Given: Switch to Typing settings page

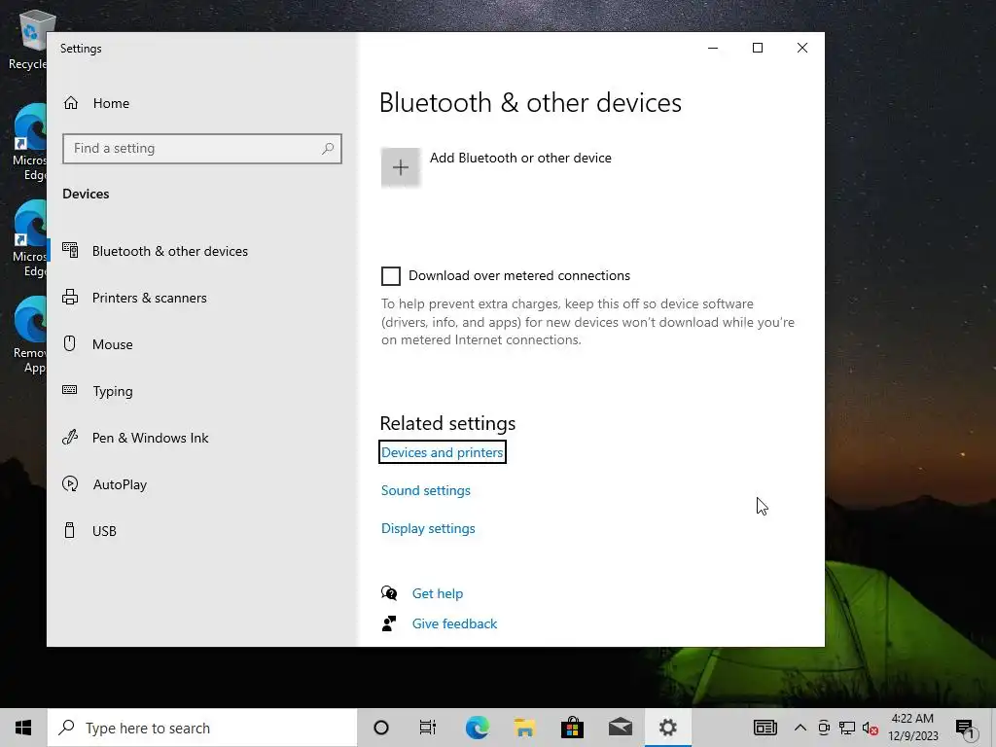Looking at the screenshot, I should (202, 391).
